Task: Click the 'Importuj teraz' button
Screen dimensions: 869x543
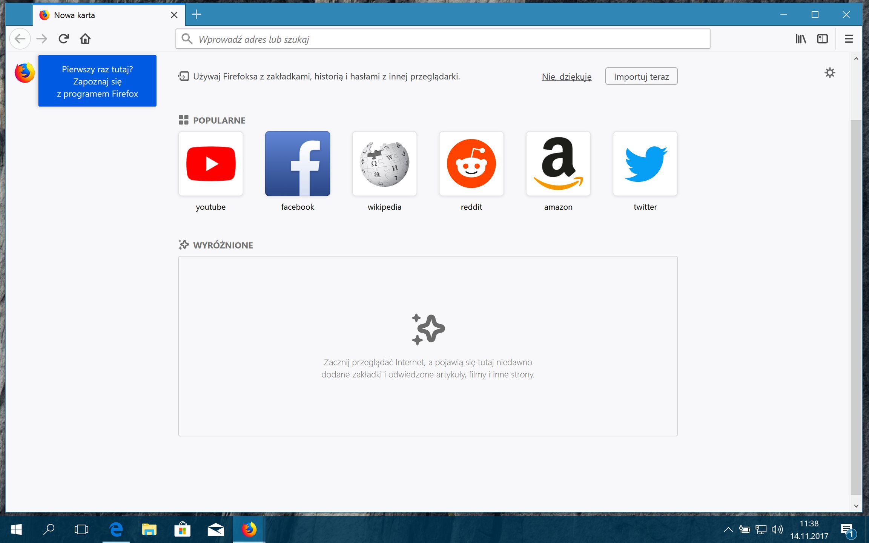Action: pyautogui.click(x=641, y=76)
